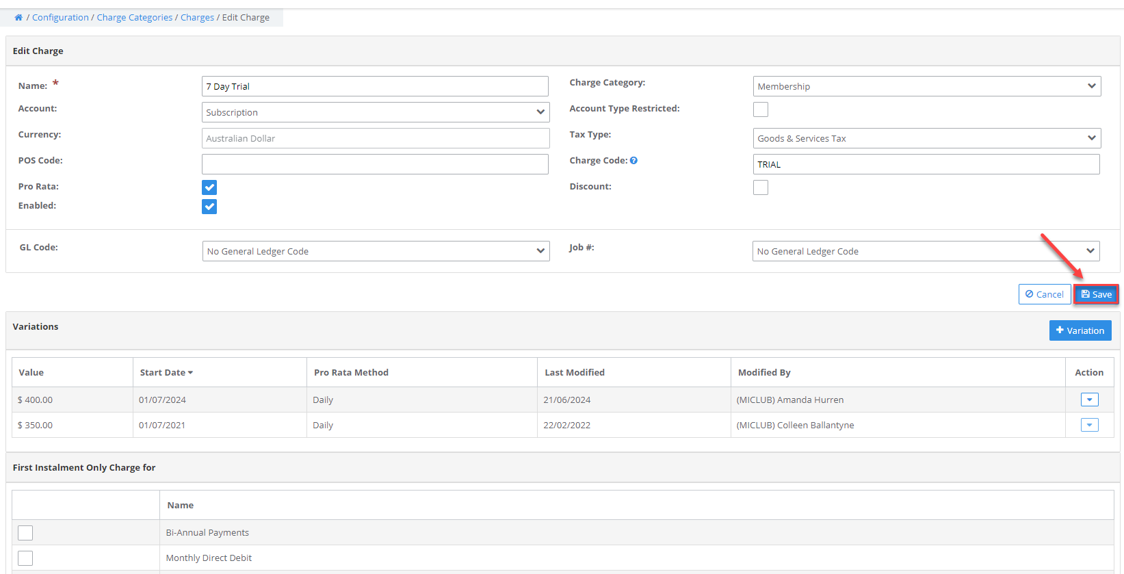Go to Charges breadcrumb link
Viewport: 1124px width, 574px height.
(197, 18)
